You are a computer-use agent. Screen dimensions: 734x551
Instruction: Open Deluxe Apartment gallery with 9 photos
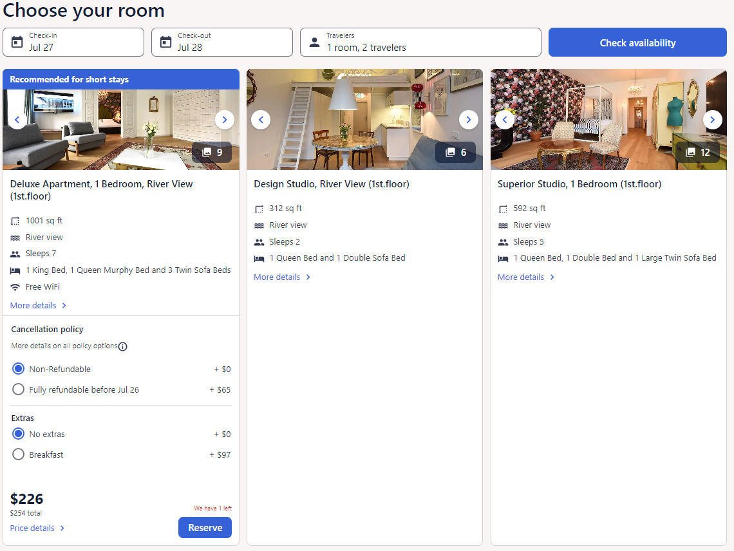[x=212, y=152]
